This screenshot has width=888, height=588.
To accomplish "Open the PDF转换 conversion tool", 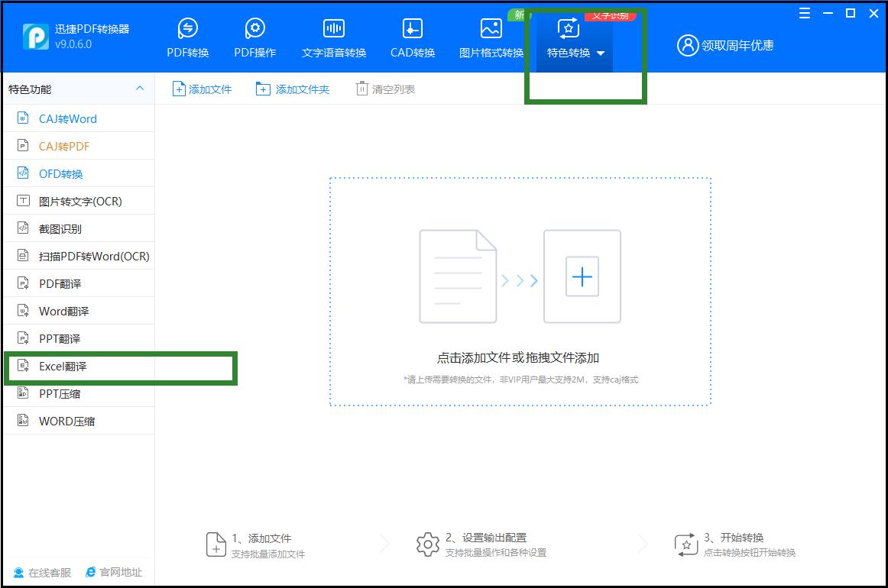I will point(186,36).
